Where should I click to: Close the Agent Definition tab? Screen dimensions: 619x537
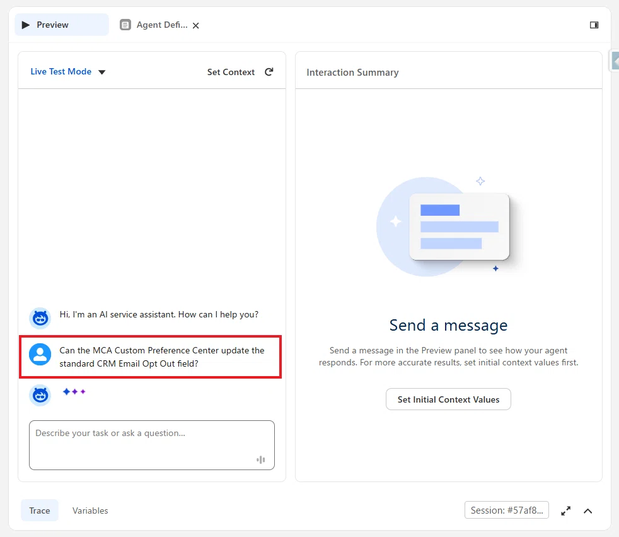[x=195, y=26]
